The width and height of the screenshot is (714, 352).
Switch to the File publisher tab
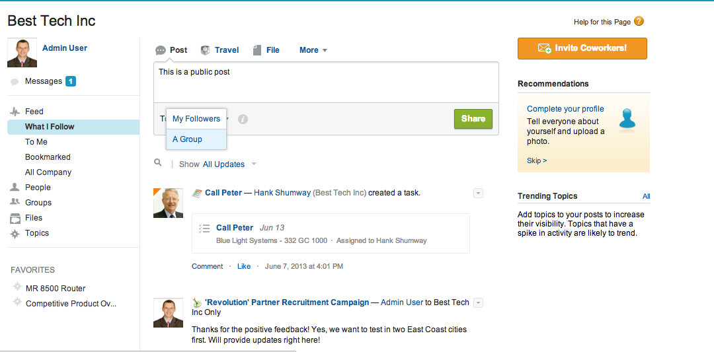[266, 50]
